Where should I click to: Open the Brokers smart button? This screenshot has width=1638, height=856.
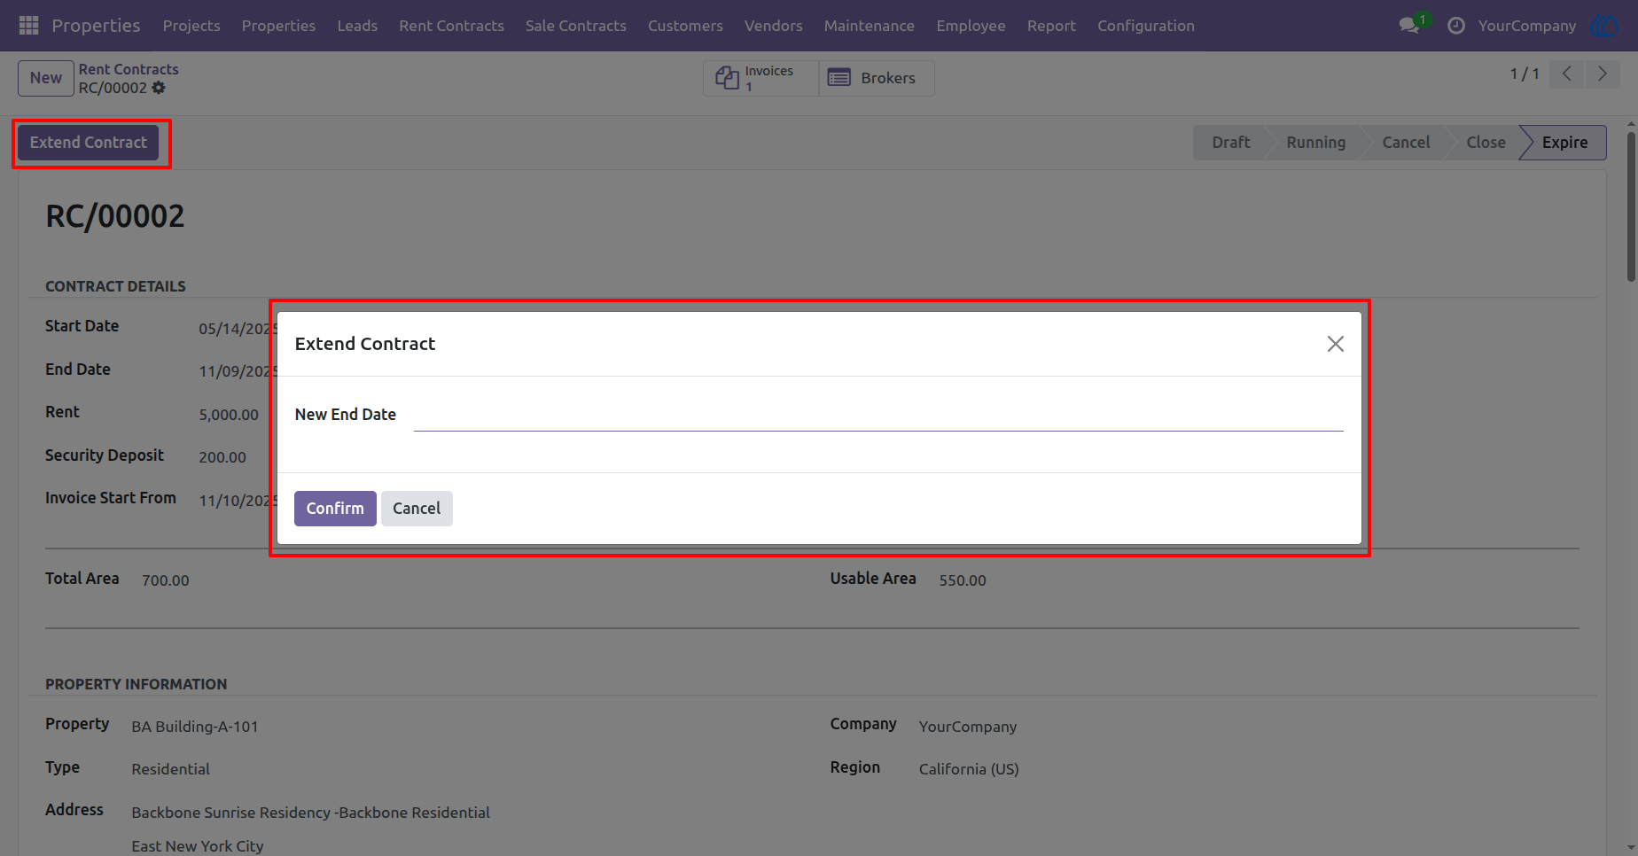(877, 78)
